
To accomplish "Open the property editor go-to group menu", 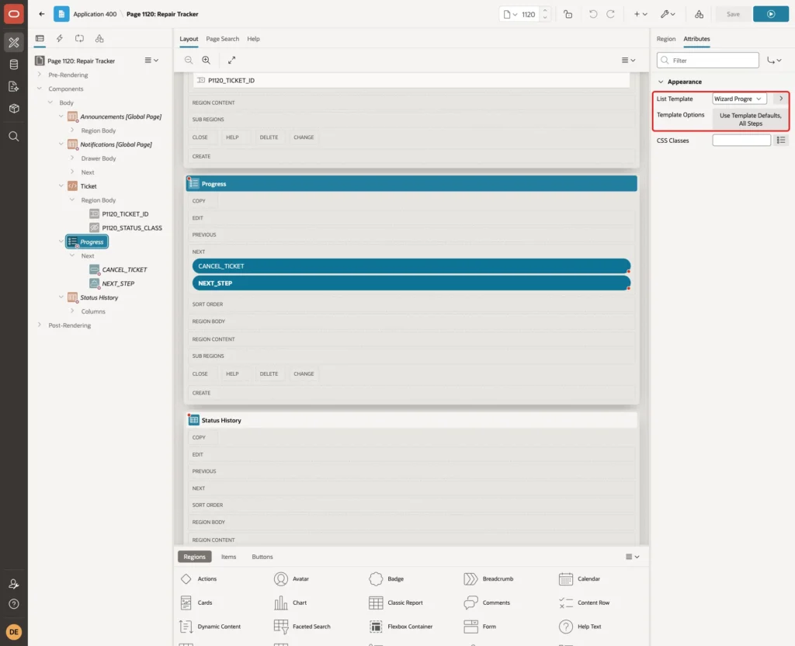I will click(774, 61).
